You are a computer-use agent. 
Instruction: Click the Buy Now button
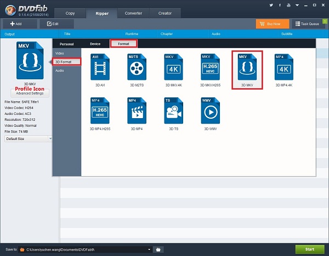pos(273,24)
